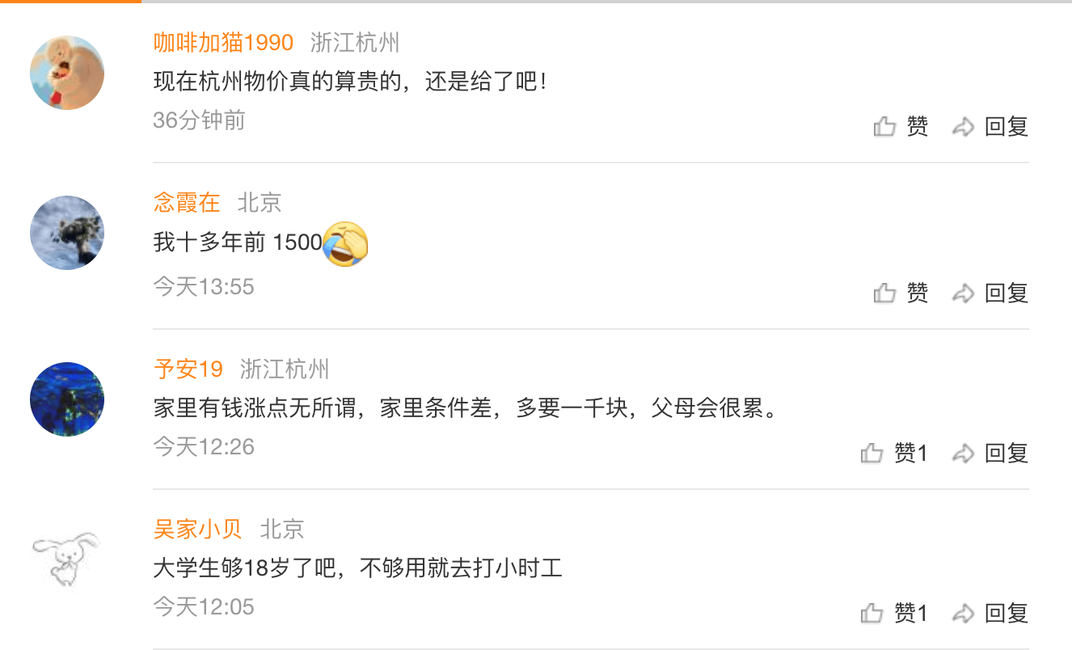Click the reply arrow on 念霞在's comment

963,293
